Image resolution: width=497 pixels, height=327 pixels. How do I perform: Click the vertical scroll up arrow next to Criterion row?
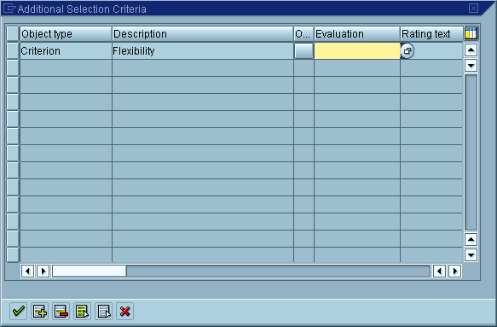[471, 50]
